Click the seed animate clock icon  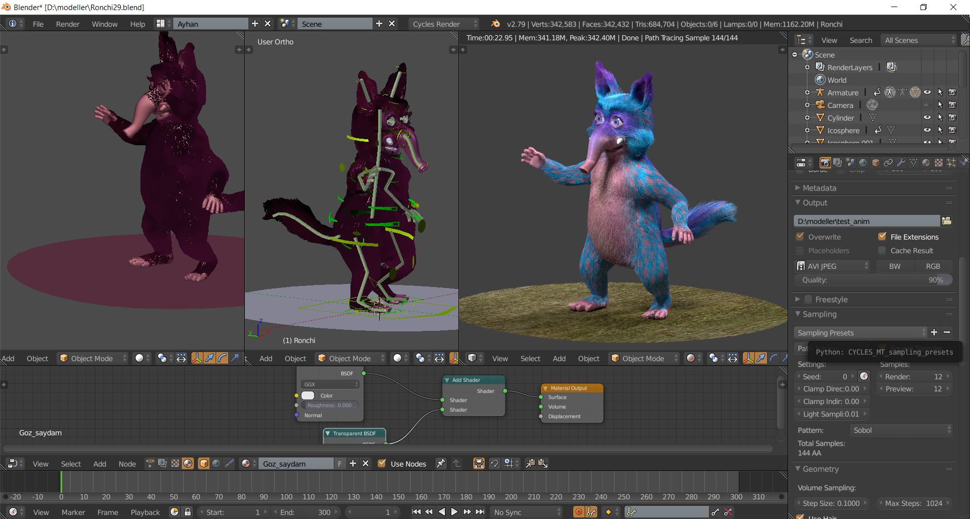coord(864,376)
